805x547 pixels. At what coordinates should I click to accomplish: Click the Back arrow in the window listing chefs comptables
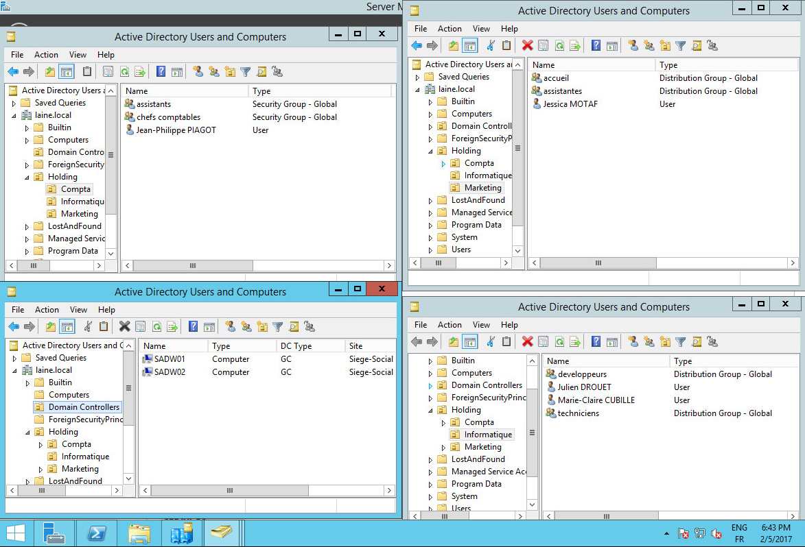coord(13,72)
